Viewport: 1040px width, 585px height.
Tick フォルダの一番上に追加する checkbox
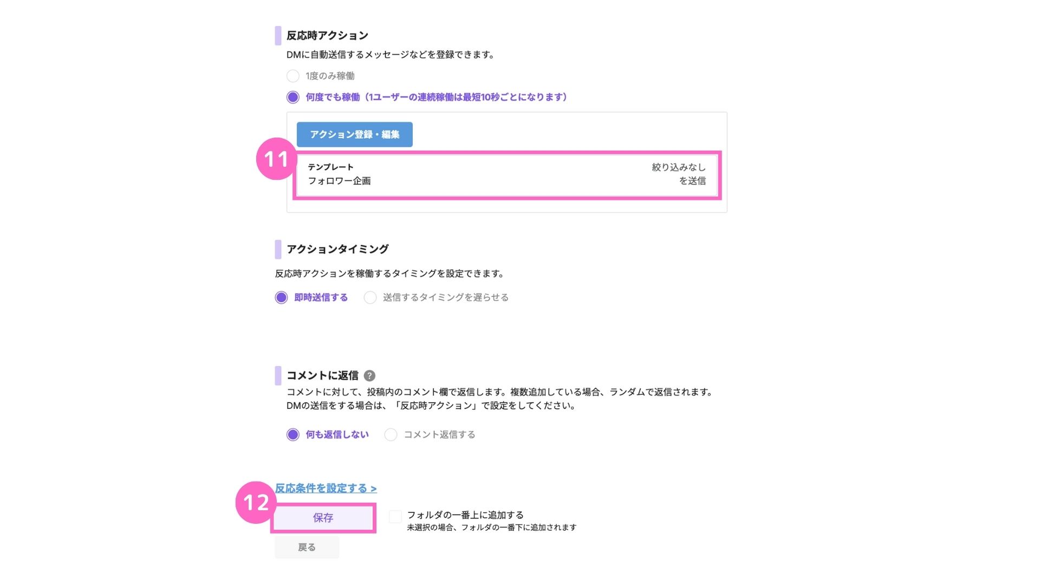(x=395, y=516)
